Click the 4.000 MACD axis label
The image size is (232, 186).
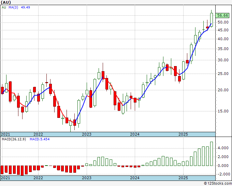223,148
